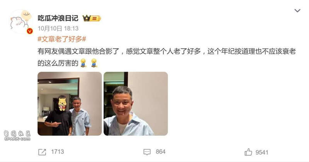Click the first crying emoji in post
This screenshot has width=309, height=162.
(x=83, y=63)
